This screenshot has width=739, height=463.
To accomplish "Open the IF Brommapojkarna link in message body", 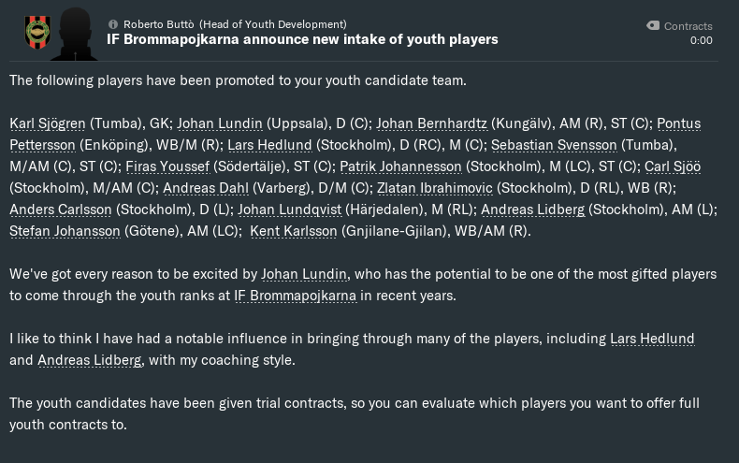I will click(x=296, y=296).
